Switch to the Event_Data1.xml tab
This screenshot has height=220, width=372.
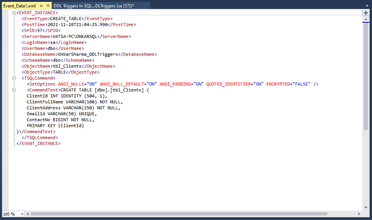coord(19,5)
